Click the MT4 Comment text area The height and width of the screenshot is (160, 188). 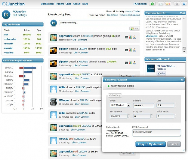click(x=157, y=133)
